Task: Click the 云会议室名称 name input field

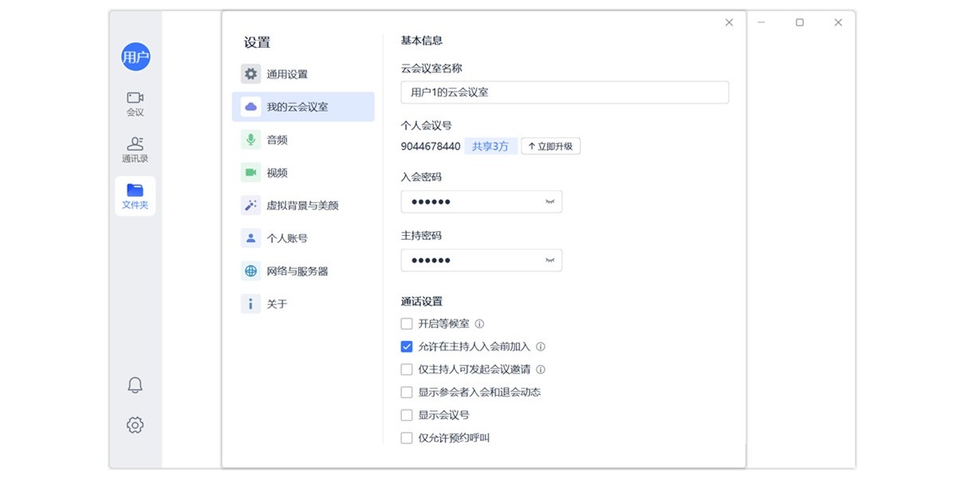Action: pyautogui.click(x=564, y=92)
